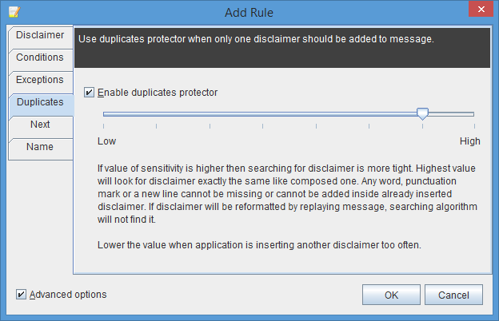
Task: Set sensitivity slider to High end
Action: click(474, 114)
